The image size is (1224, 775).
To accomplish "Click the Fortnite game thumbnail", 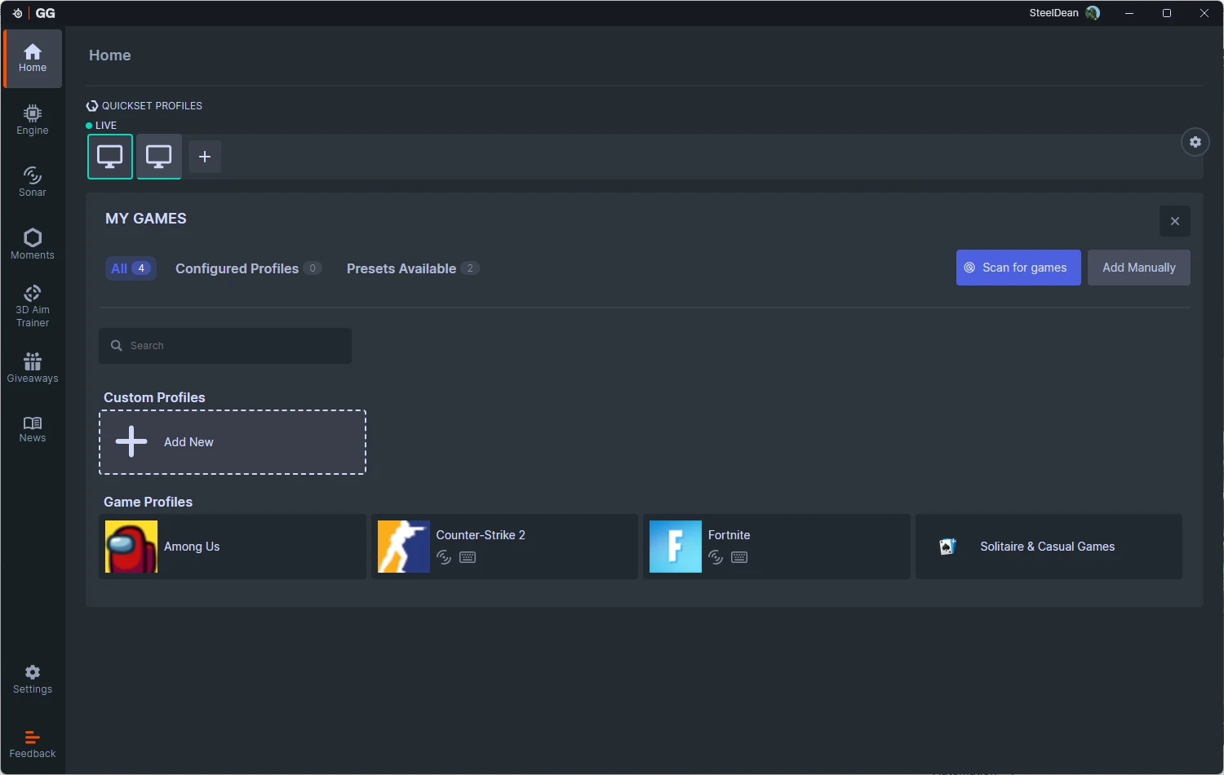I will [676, 547].
